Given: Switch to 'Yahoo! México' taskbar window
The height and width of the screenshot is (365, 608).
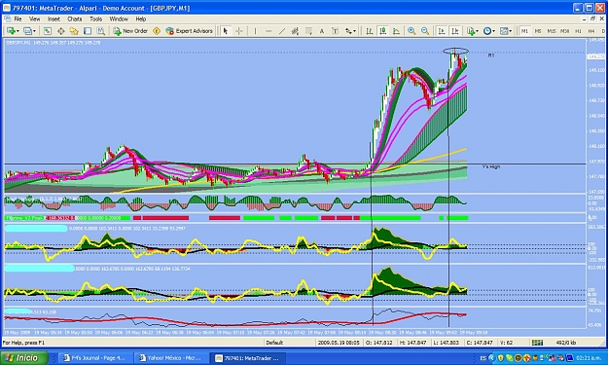Looking at the screenshot, I should point(171,358).
